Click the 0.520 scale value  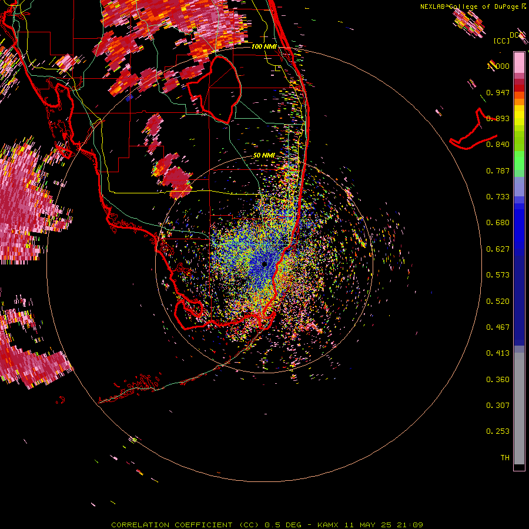(498, 302)
